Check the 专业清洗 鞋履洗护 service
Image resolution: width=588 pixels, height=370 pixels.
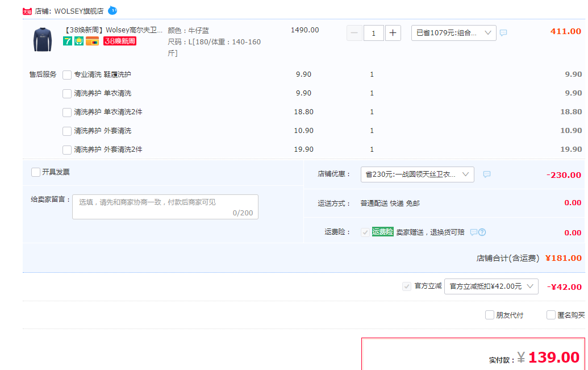[67, 74]
